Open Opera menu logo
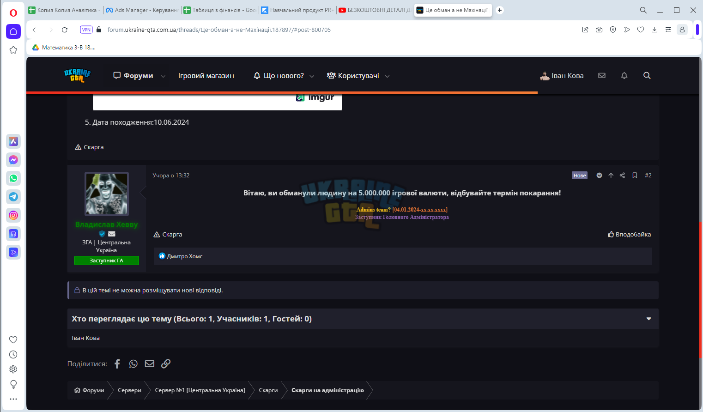703x412 pixels. click(13, 12)
